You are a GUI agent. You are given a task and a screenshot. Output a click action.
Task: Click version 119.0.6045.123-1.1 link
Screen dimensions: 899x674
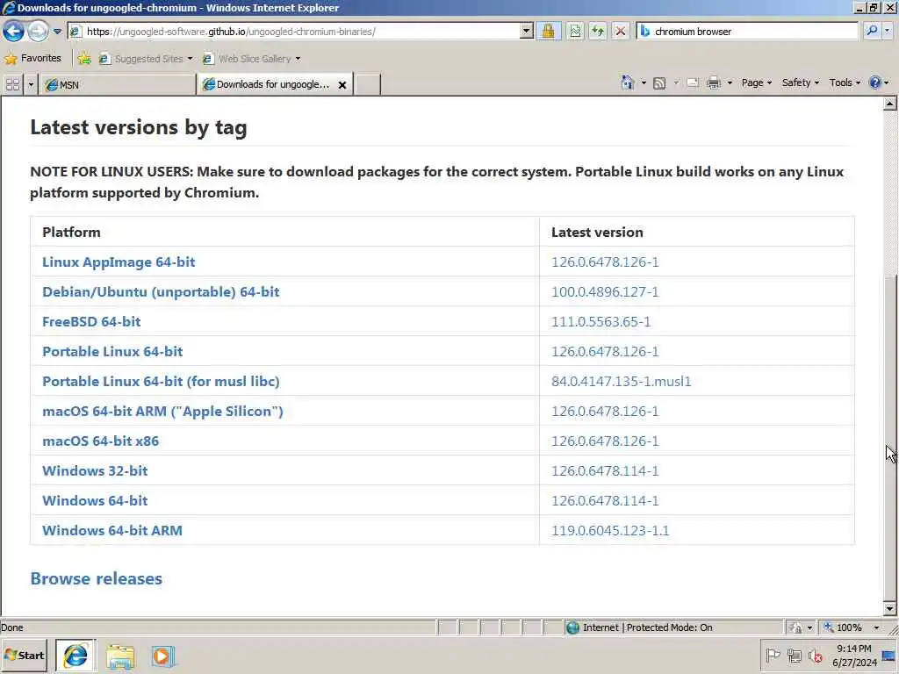click(610, 530)
